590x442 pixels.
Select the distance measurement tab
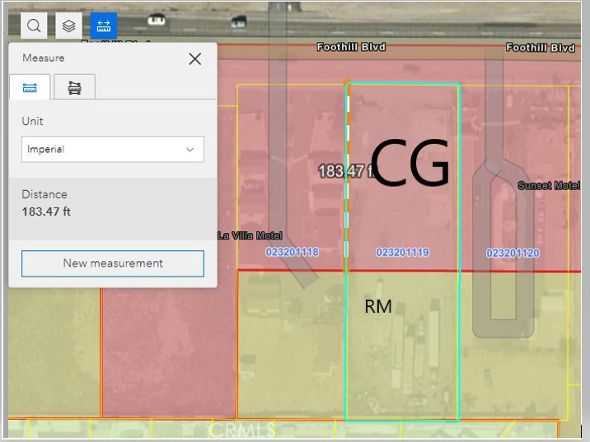[x=30, y=87]
